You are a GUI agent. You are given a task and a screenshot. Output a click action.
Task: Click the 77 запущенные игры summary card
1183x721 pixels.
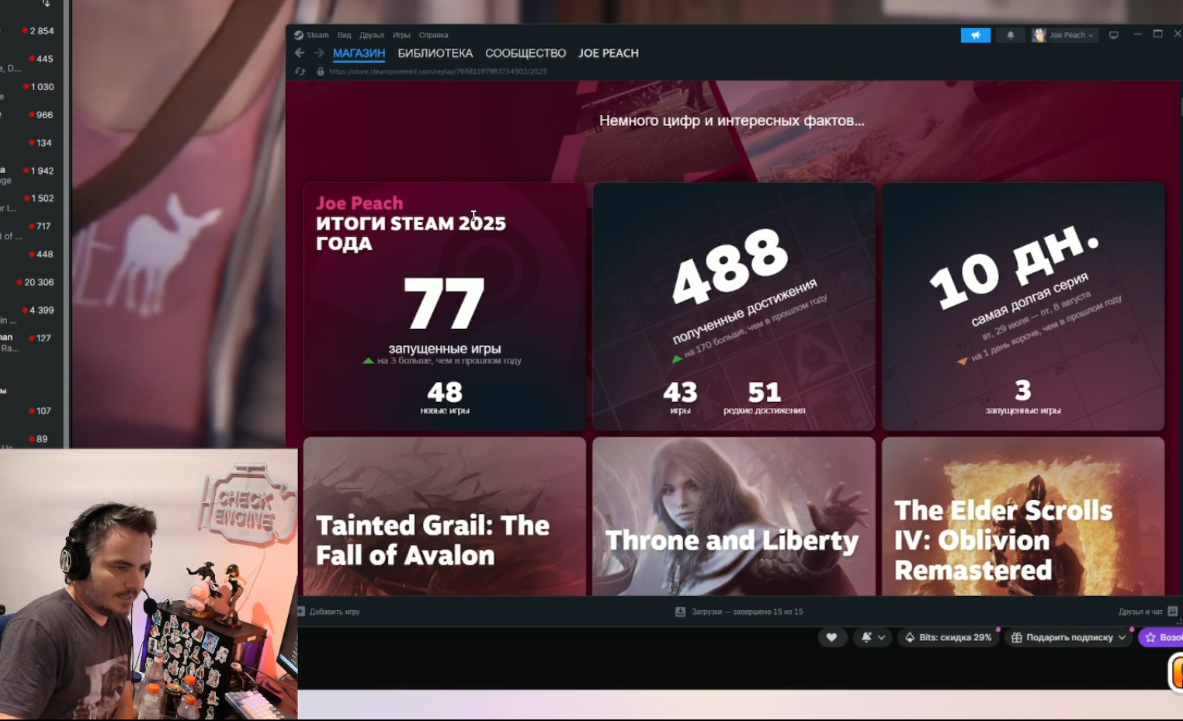pos(445,307)
